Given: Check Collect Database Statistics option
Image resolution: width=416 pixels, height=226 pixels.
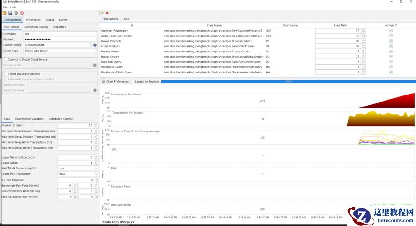Looking at the screenshot, I should click(5, 74).
